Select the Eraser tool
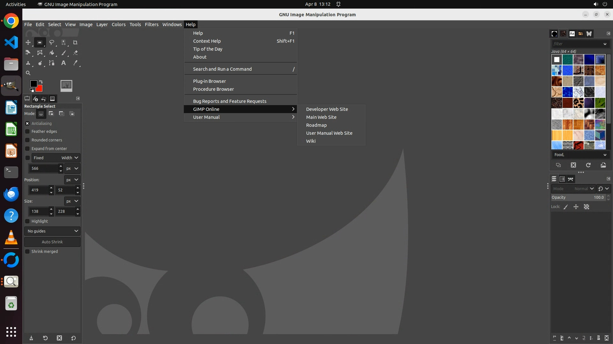 coord(75,53)
